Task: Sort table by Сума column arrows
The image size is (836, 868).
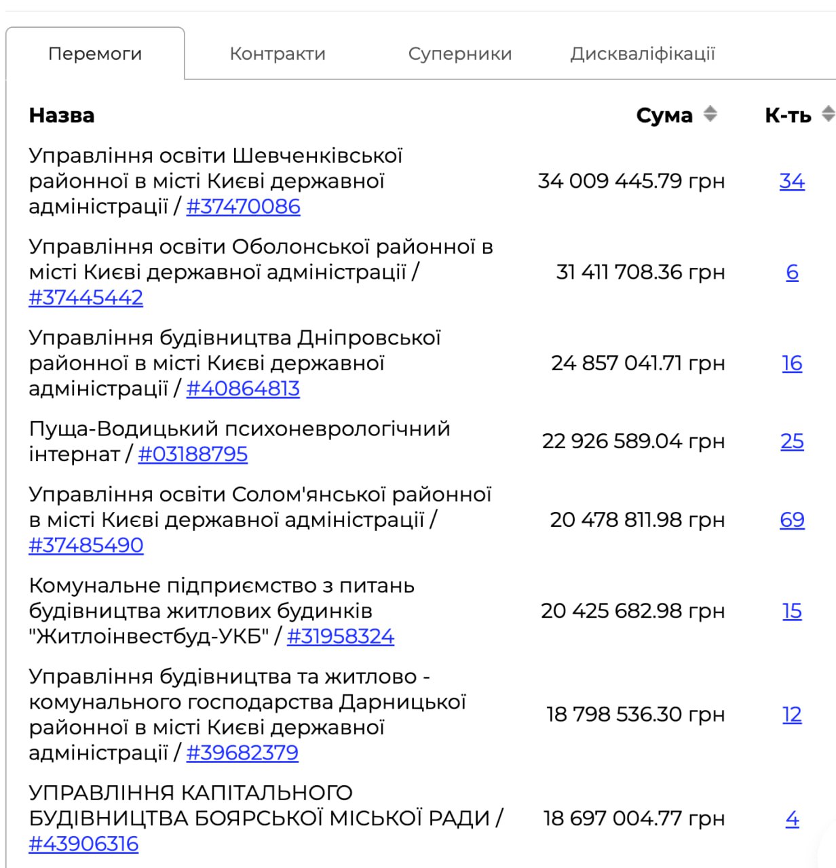Action: point(710,114)
